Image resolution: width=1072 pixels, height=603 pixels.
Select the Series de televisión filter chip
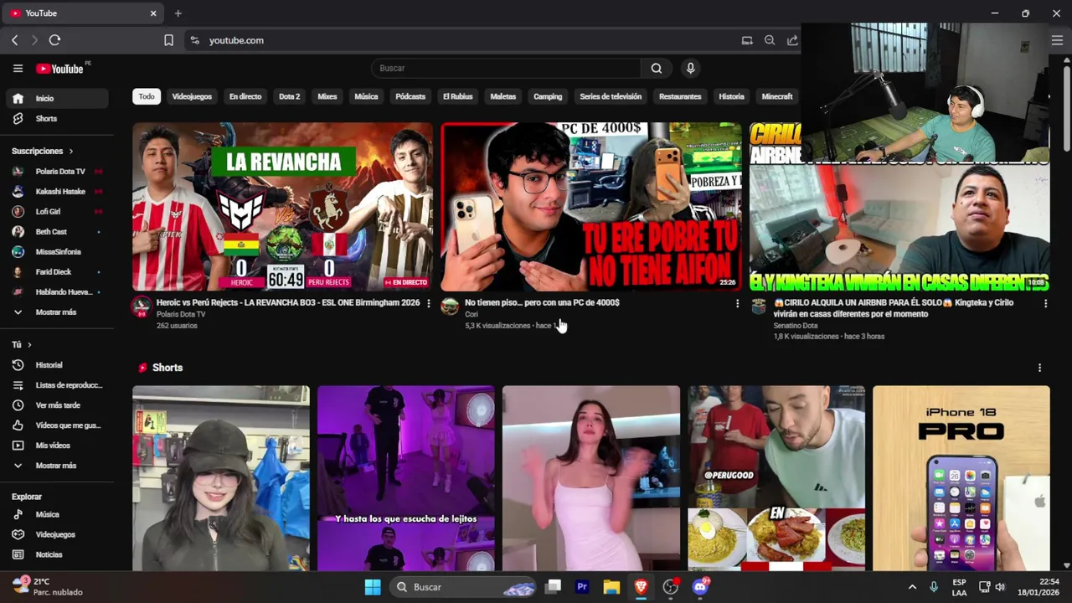coord(611,96)
